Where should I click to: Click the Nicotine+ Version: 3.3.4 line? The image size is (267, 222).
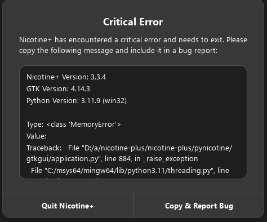[66, 77]
